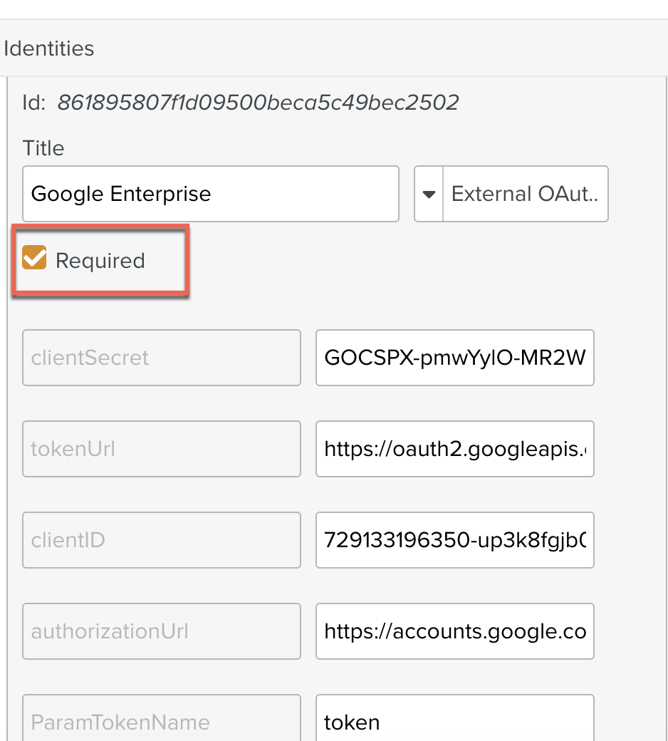Click the tokenUrl parameter name field
This screenshot has height=741, width=668.
[x=161, y=449]
